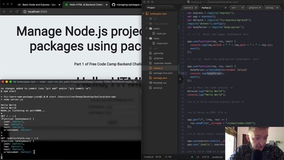Click the views folder icon
This screenshot has height=160, width=284.
pyautogui.click(x=150, y=38)
